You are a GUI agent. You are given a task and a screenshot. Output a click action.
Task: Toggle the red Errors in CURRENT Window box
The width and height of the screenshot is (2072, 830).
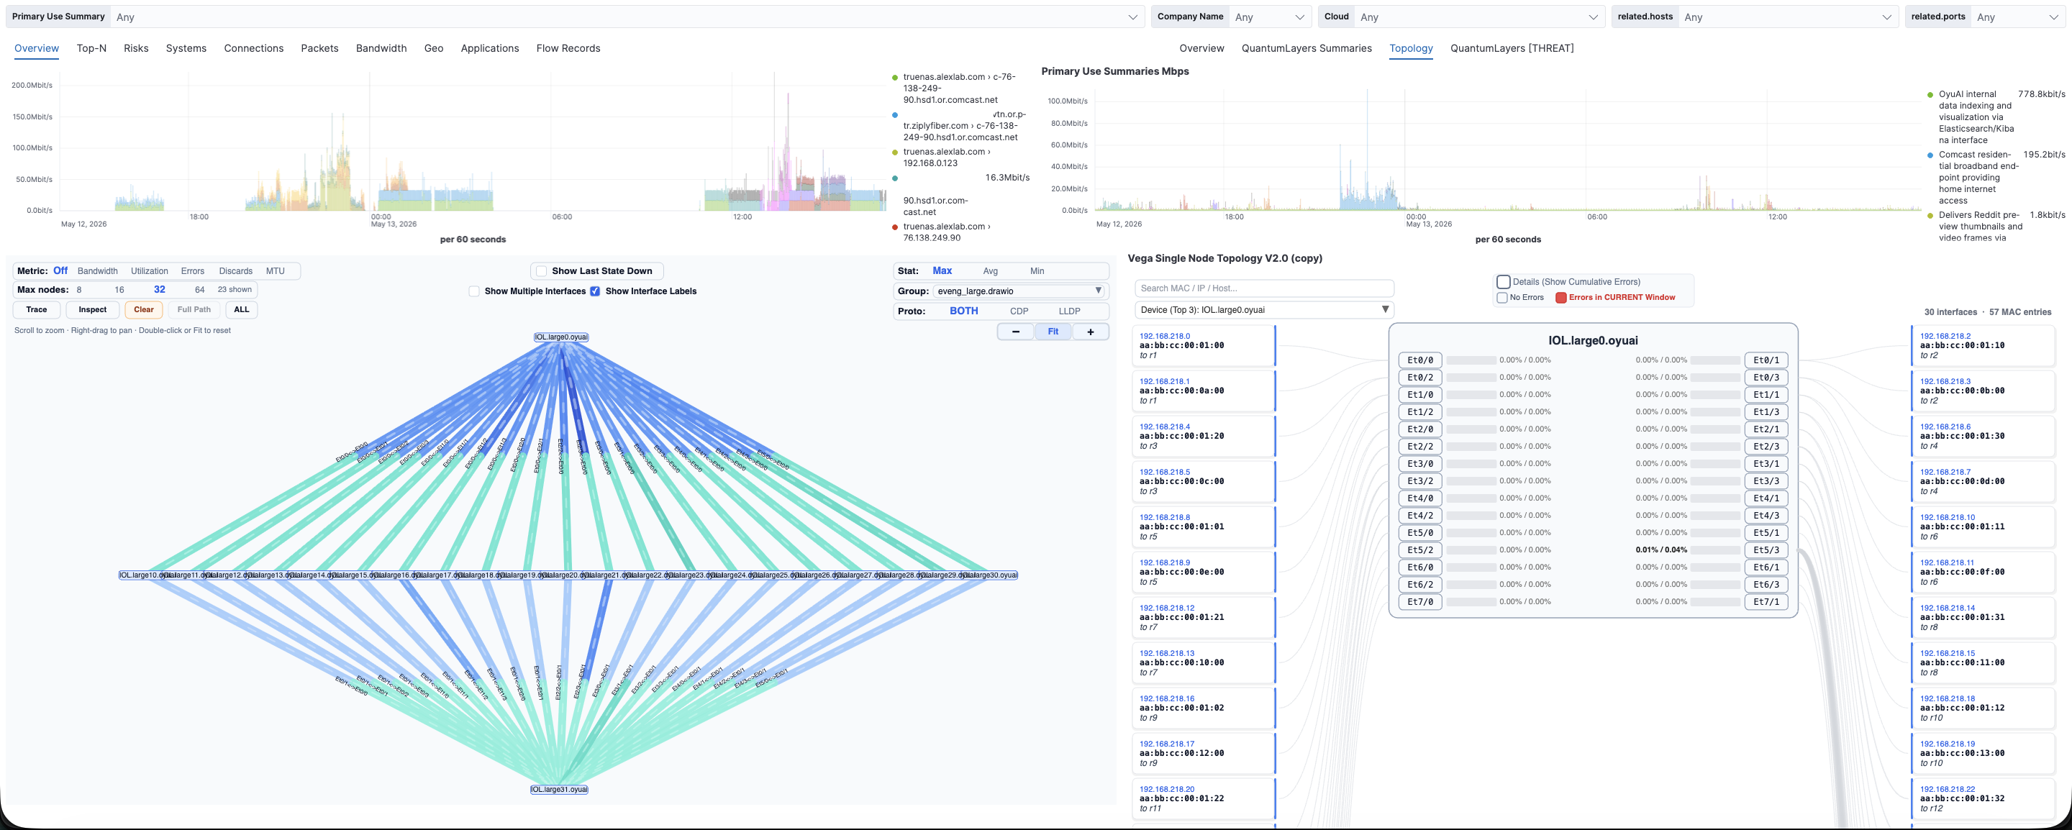(x=1561, y=298)
